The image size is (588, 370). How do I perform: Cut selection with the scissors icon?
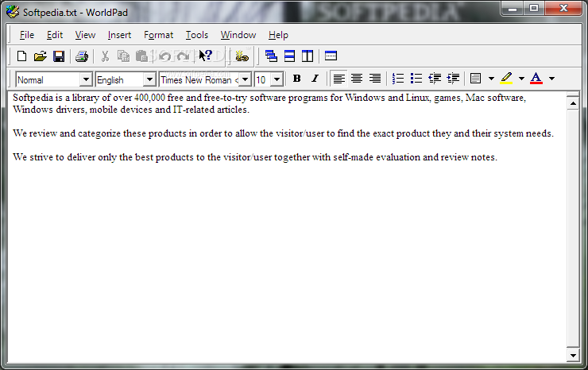click(x=105, y=56)
